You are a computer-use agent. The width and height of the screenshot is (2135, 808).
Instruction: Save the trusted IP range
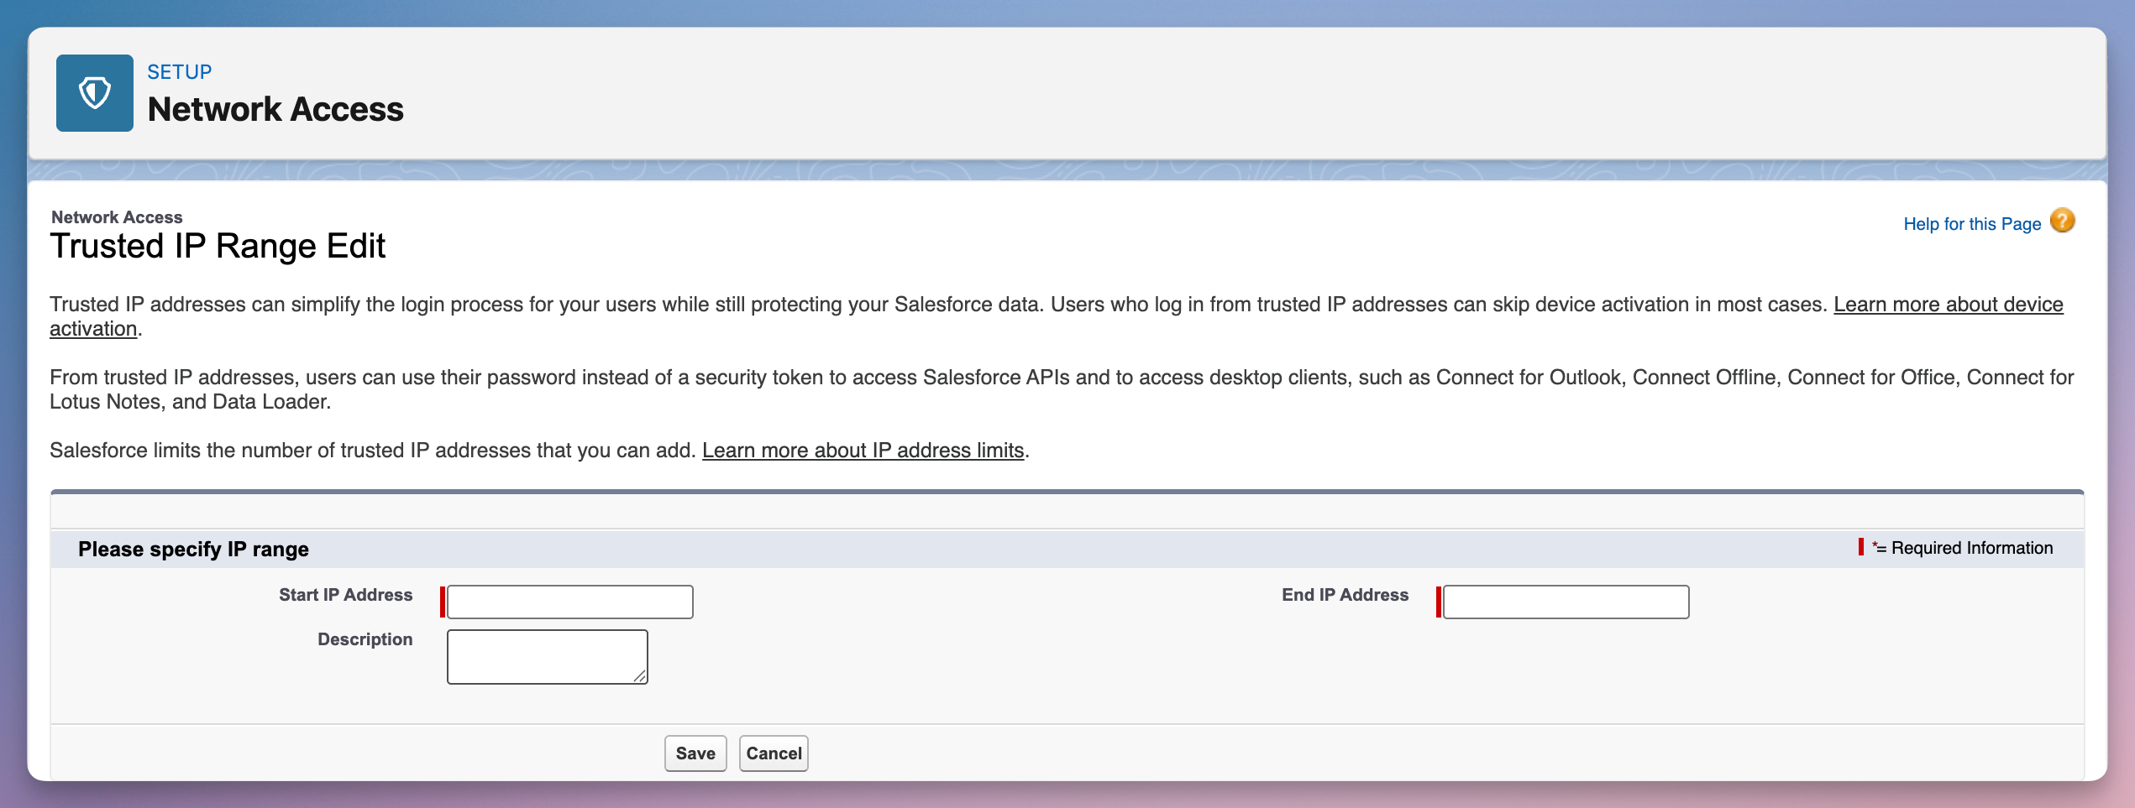tap(695, 753)
